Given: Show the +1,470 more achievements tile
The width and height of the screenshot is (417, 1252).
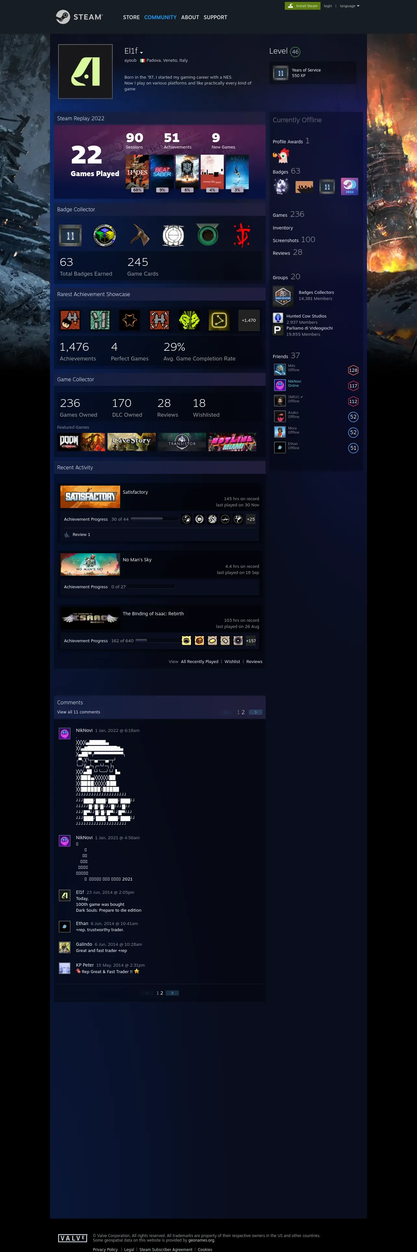Looking at the screenshot, I should tap(248, 320).
